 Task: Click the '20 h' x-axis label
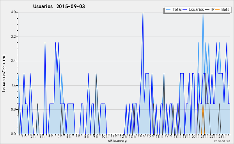[x=195, y=136]
